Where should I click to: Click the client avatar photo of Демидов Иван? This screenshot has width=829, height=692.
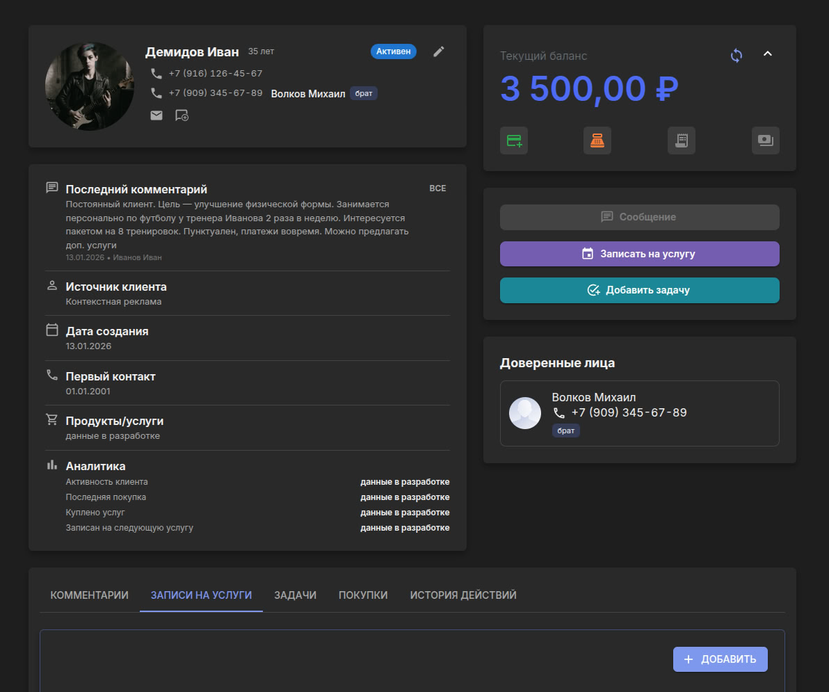point(90,86)
